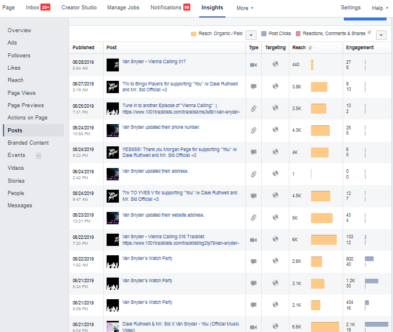Open Vienna Calling 016 Tracklist post
Screen dimensions: 393x332
(x=180, y=240)
